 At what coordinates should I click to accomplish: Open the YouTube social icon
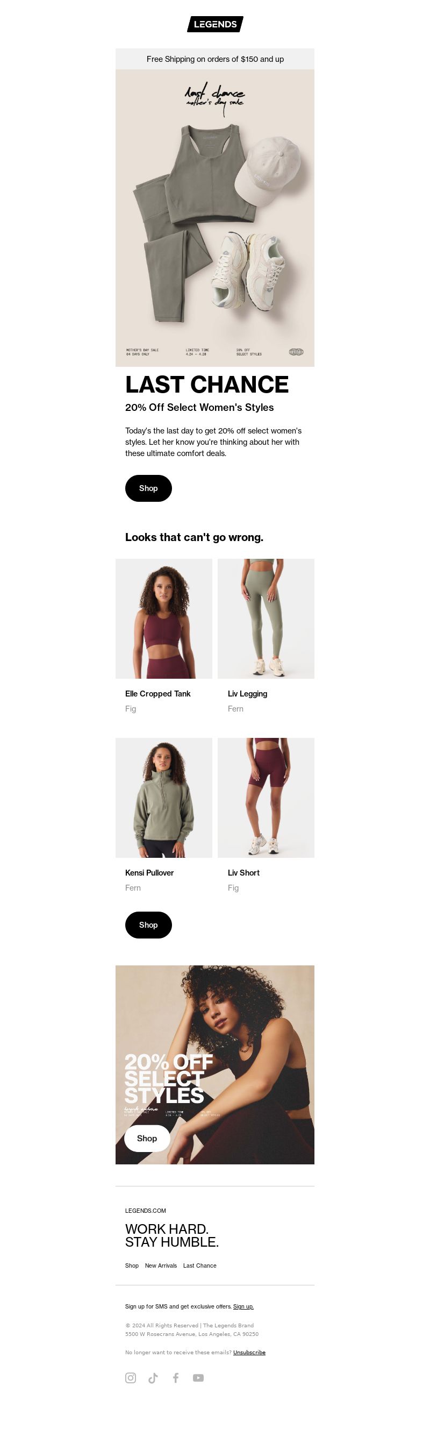point(198,1377)
